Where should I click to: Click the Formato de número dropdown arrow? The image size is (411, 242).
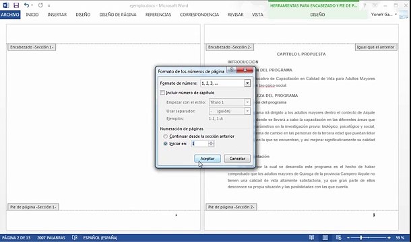(247, 83)
